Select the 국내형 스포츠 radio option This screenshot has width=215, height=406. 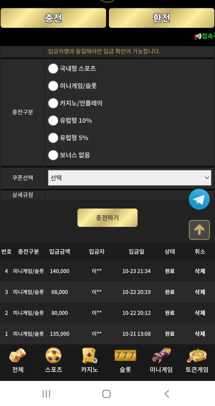point(53,68)
